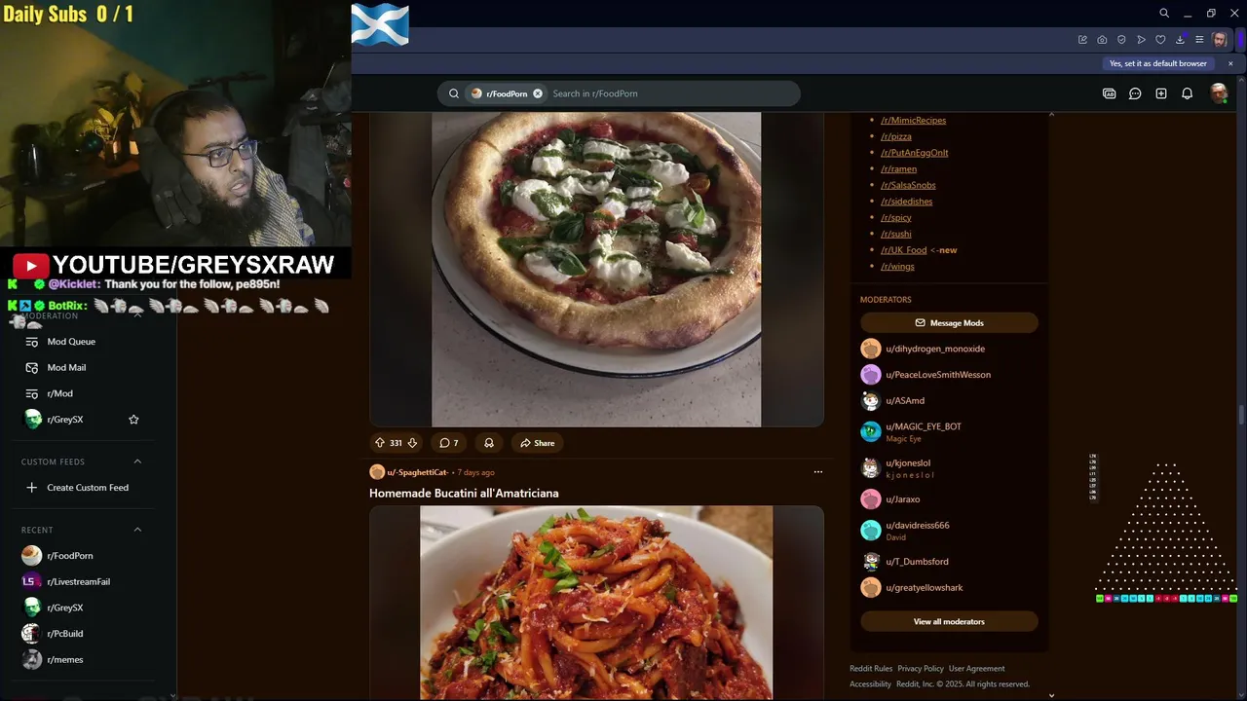The height and width of the screenshot is (701, 1247).
Task: Give an award on the pizza post
Action: point(489,443)
